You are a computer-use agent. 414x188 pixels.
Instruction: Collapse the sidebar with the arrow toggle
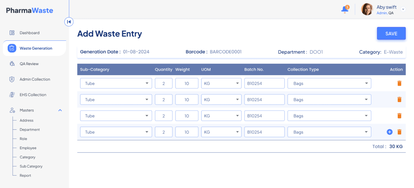[x=69, y=22]
